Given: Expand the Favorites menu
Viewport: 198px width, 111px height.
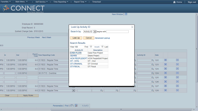Looking at the screenshot, I should point(6,2).
